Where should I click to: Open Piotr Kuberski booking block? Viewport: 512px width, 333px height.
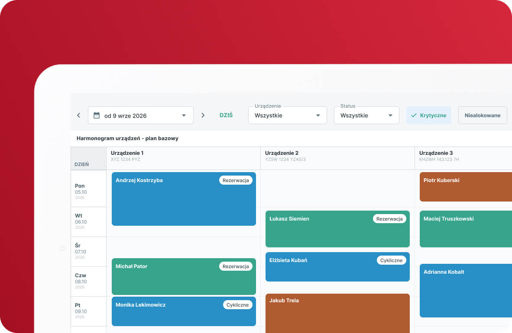click(x=466, y=187)
